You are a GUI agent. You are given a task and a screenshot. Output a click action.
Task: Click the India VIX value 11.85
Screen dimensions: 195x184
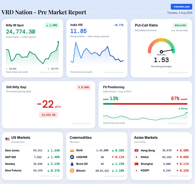[78, 31]
